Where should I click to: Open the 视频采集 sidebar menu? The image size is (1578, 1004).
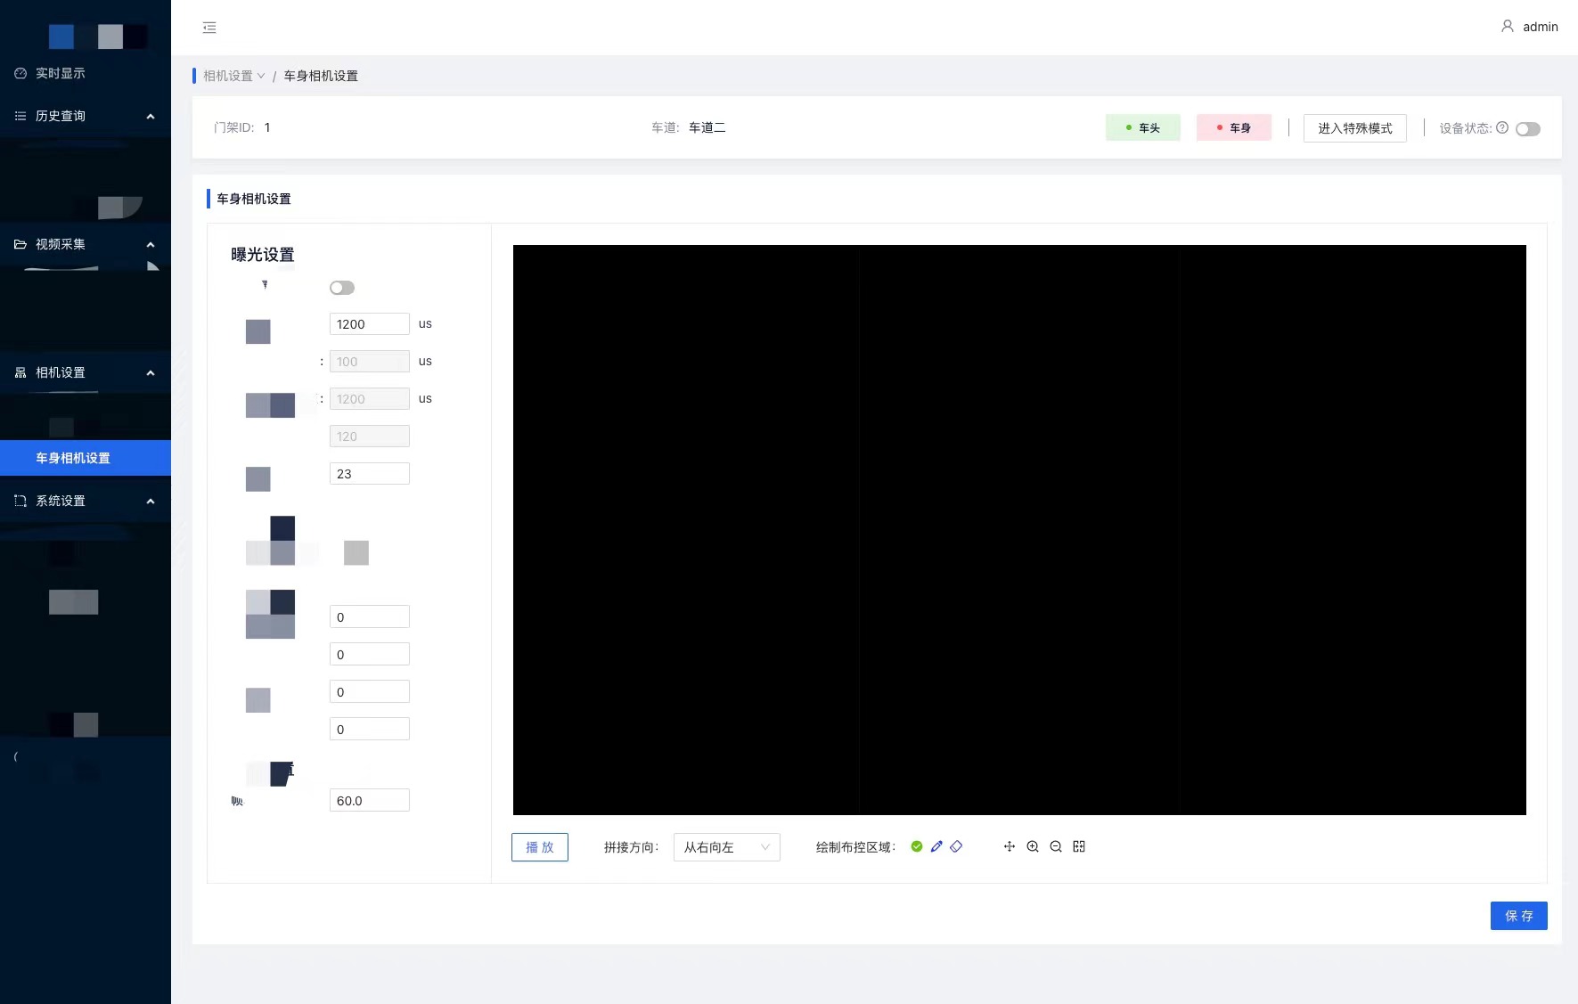(x=86, y=244)
